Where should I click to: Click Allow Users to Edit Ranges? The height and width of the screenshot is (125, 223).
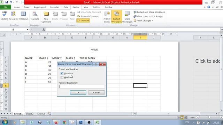(148, 16)
